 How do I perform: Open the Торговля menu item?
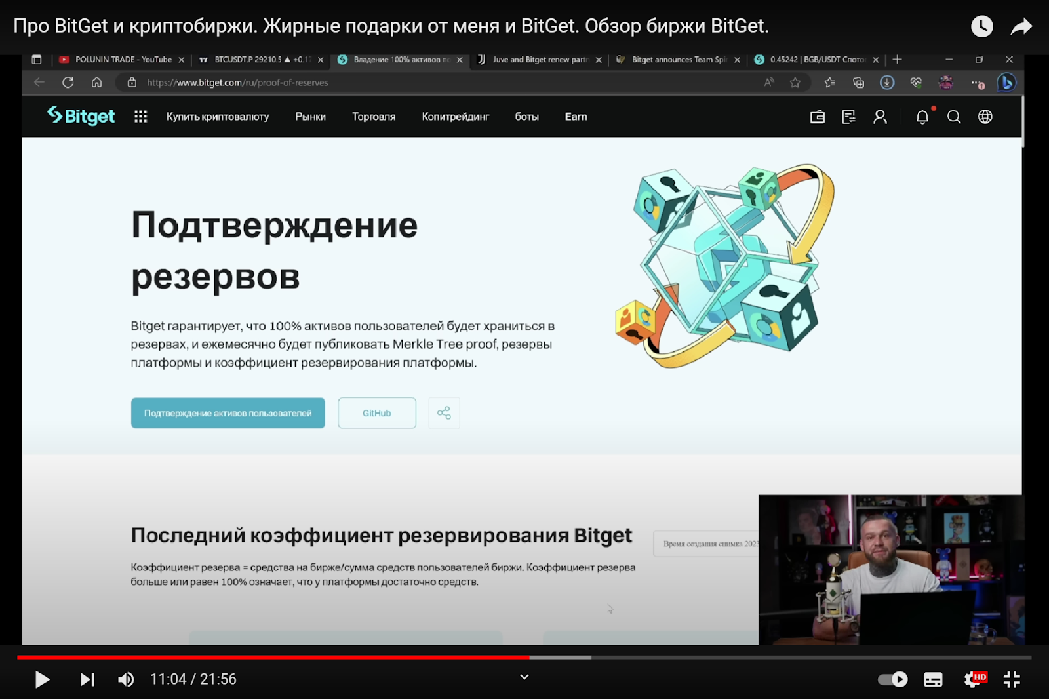tap(374, 117)
